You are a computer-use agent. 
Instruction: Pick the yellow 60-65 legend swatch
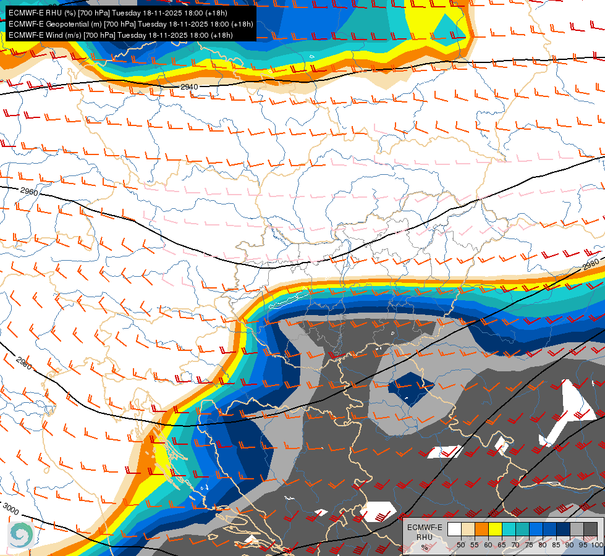click(x=496, y=529)
